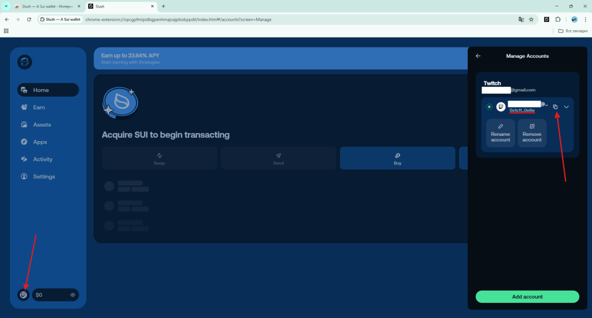Open the apps grid in bookmarks bar
The image size is (592, 318).
click(6, 31)
